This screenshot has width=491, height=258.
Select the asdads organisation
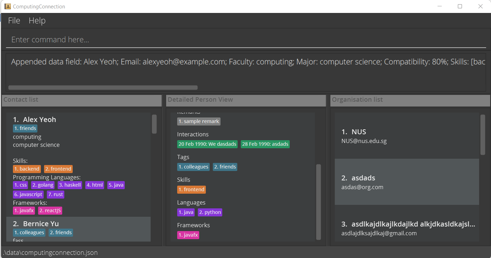[x=407, y=182]
